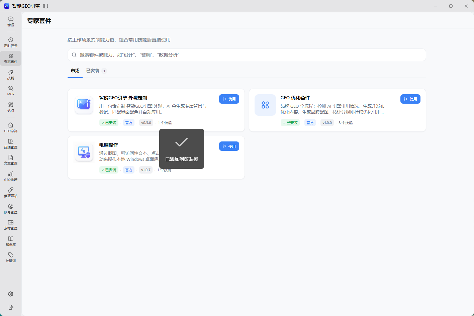This screenshot has height=316, width=474.
Task: Toggle the sidebar panel icon in title bar
Action: pos(45,6)
